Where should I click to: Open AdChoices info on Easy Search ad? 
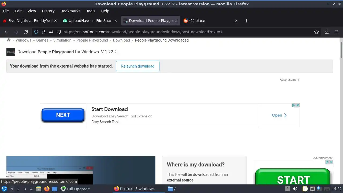point(294,105)
